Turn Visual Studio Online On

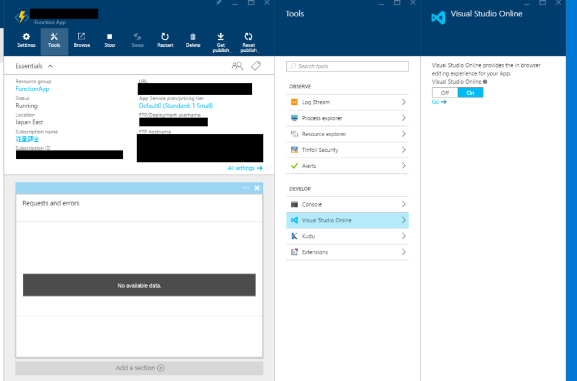[x=471, y=93]
